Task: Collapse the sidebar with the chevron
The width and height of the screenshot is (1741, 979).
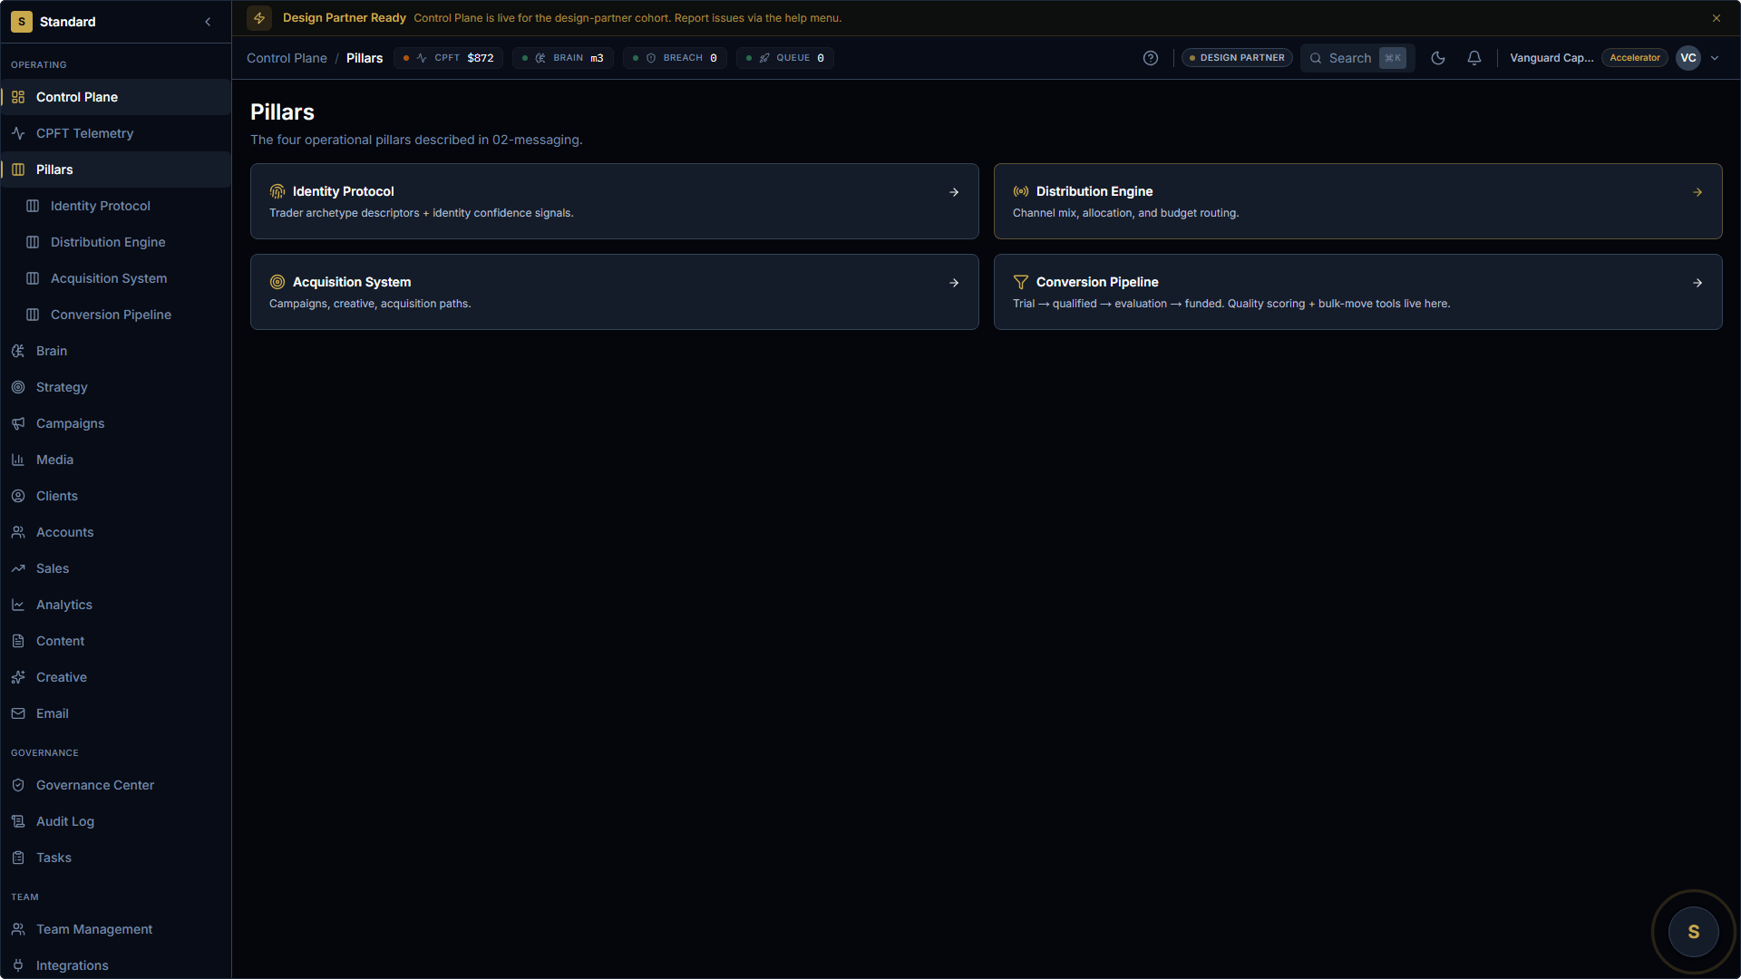Action: pos(208,22)
